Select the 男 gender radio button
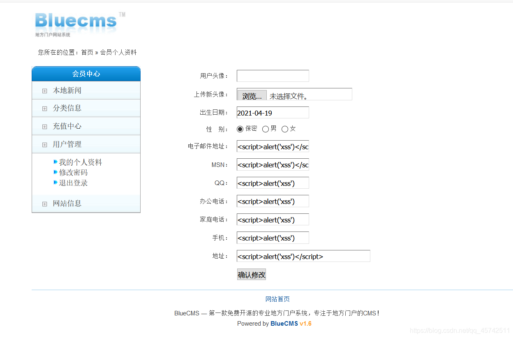513x338 pixels. 266,129
